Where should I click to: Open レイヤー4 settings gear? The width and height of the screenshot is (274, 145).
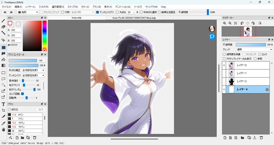point(267,89)
